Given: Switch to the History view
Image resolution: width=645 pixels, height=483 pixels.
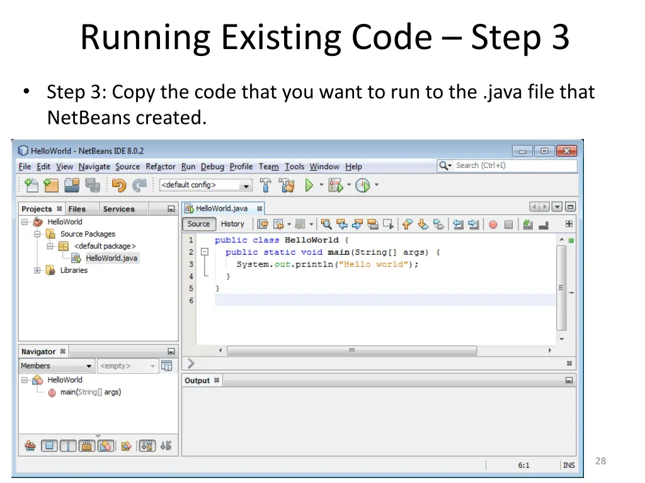Looking at the screenshot, I should pos(232,224).
